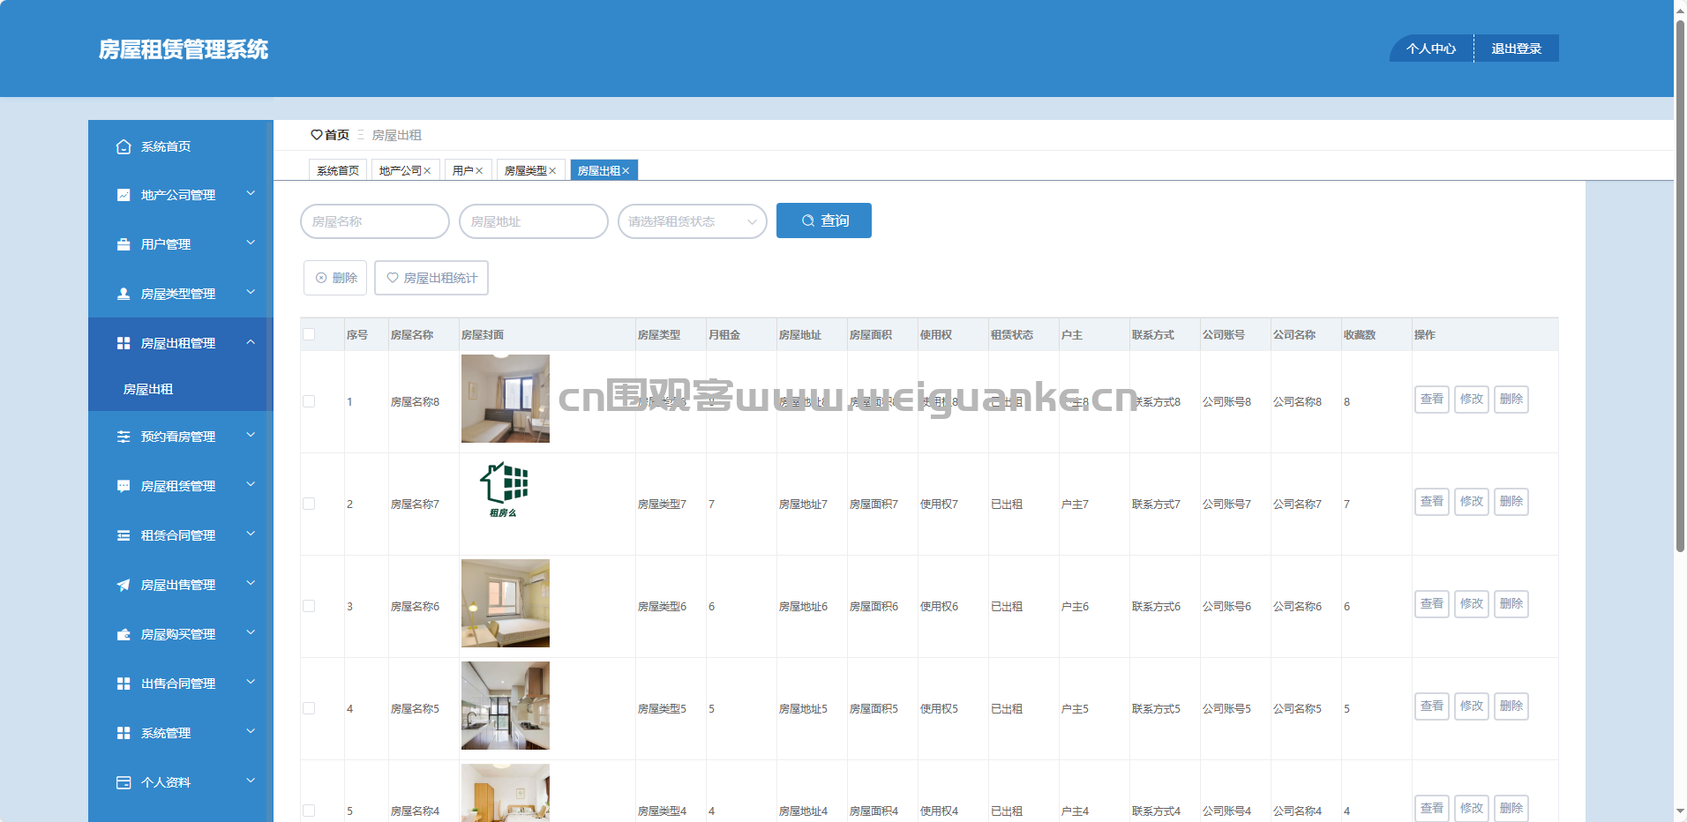Click the paper plane icon beside 房屋出售管理
This screenshot has height=822, width=1687.
(x=124, y=585)
